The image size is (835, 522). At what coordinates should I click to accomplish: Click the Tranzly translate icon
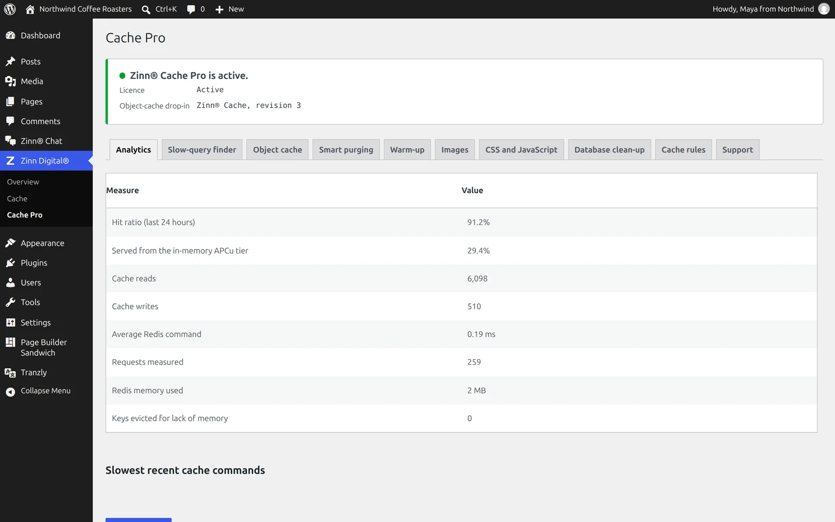tap(10, 373)
